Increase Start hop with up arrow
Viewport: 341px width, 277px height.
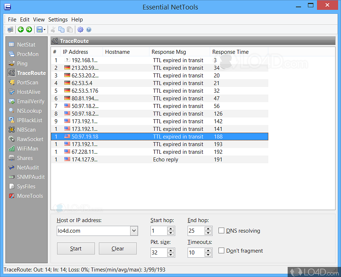[171, 229]
